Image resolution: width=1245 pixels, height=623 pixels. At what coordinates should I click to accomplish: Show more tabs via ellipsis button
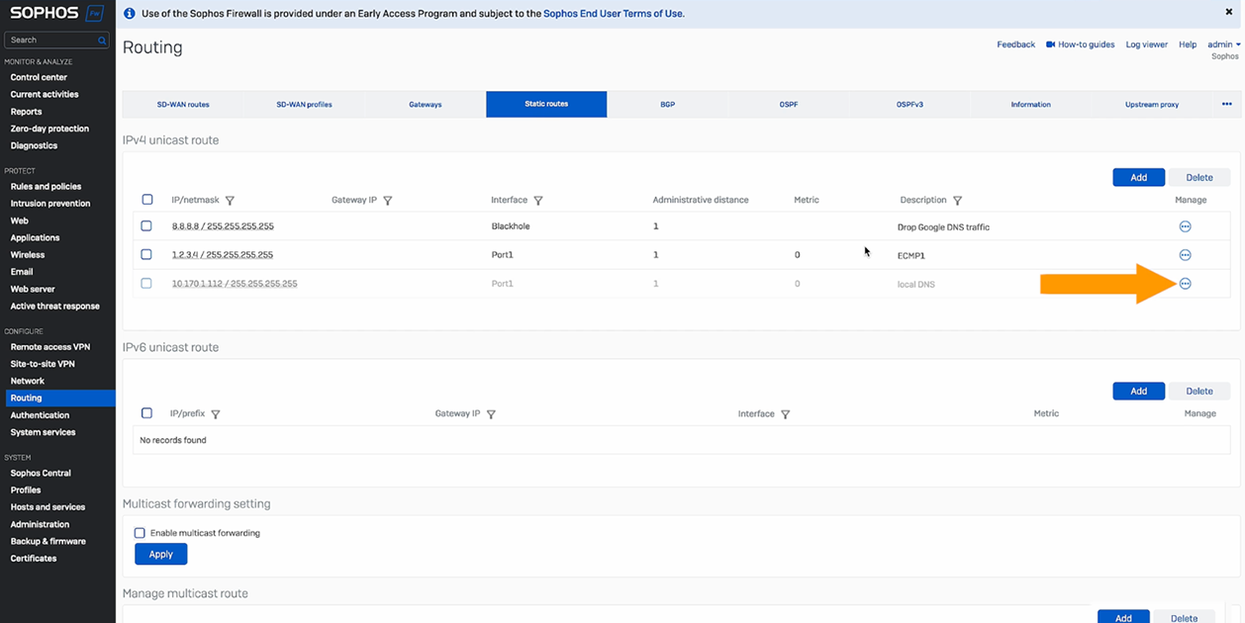click(1226, 104)
